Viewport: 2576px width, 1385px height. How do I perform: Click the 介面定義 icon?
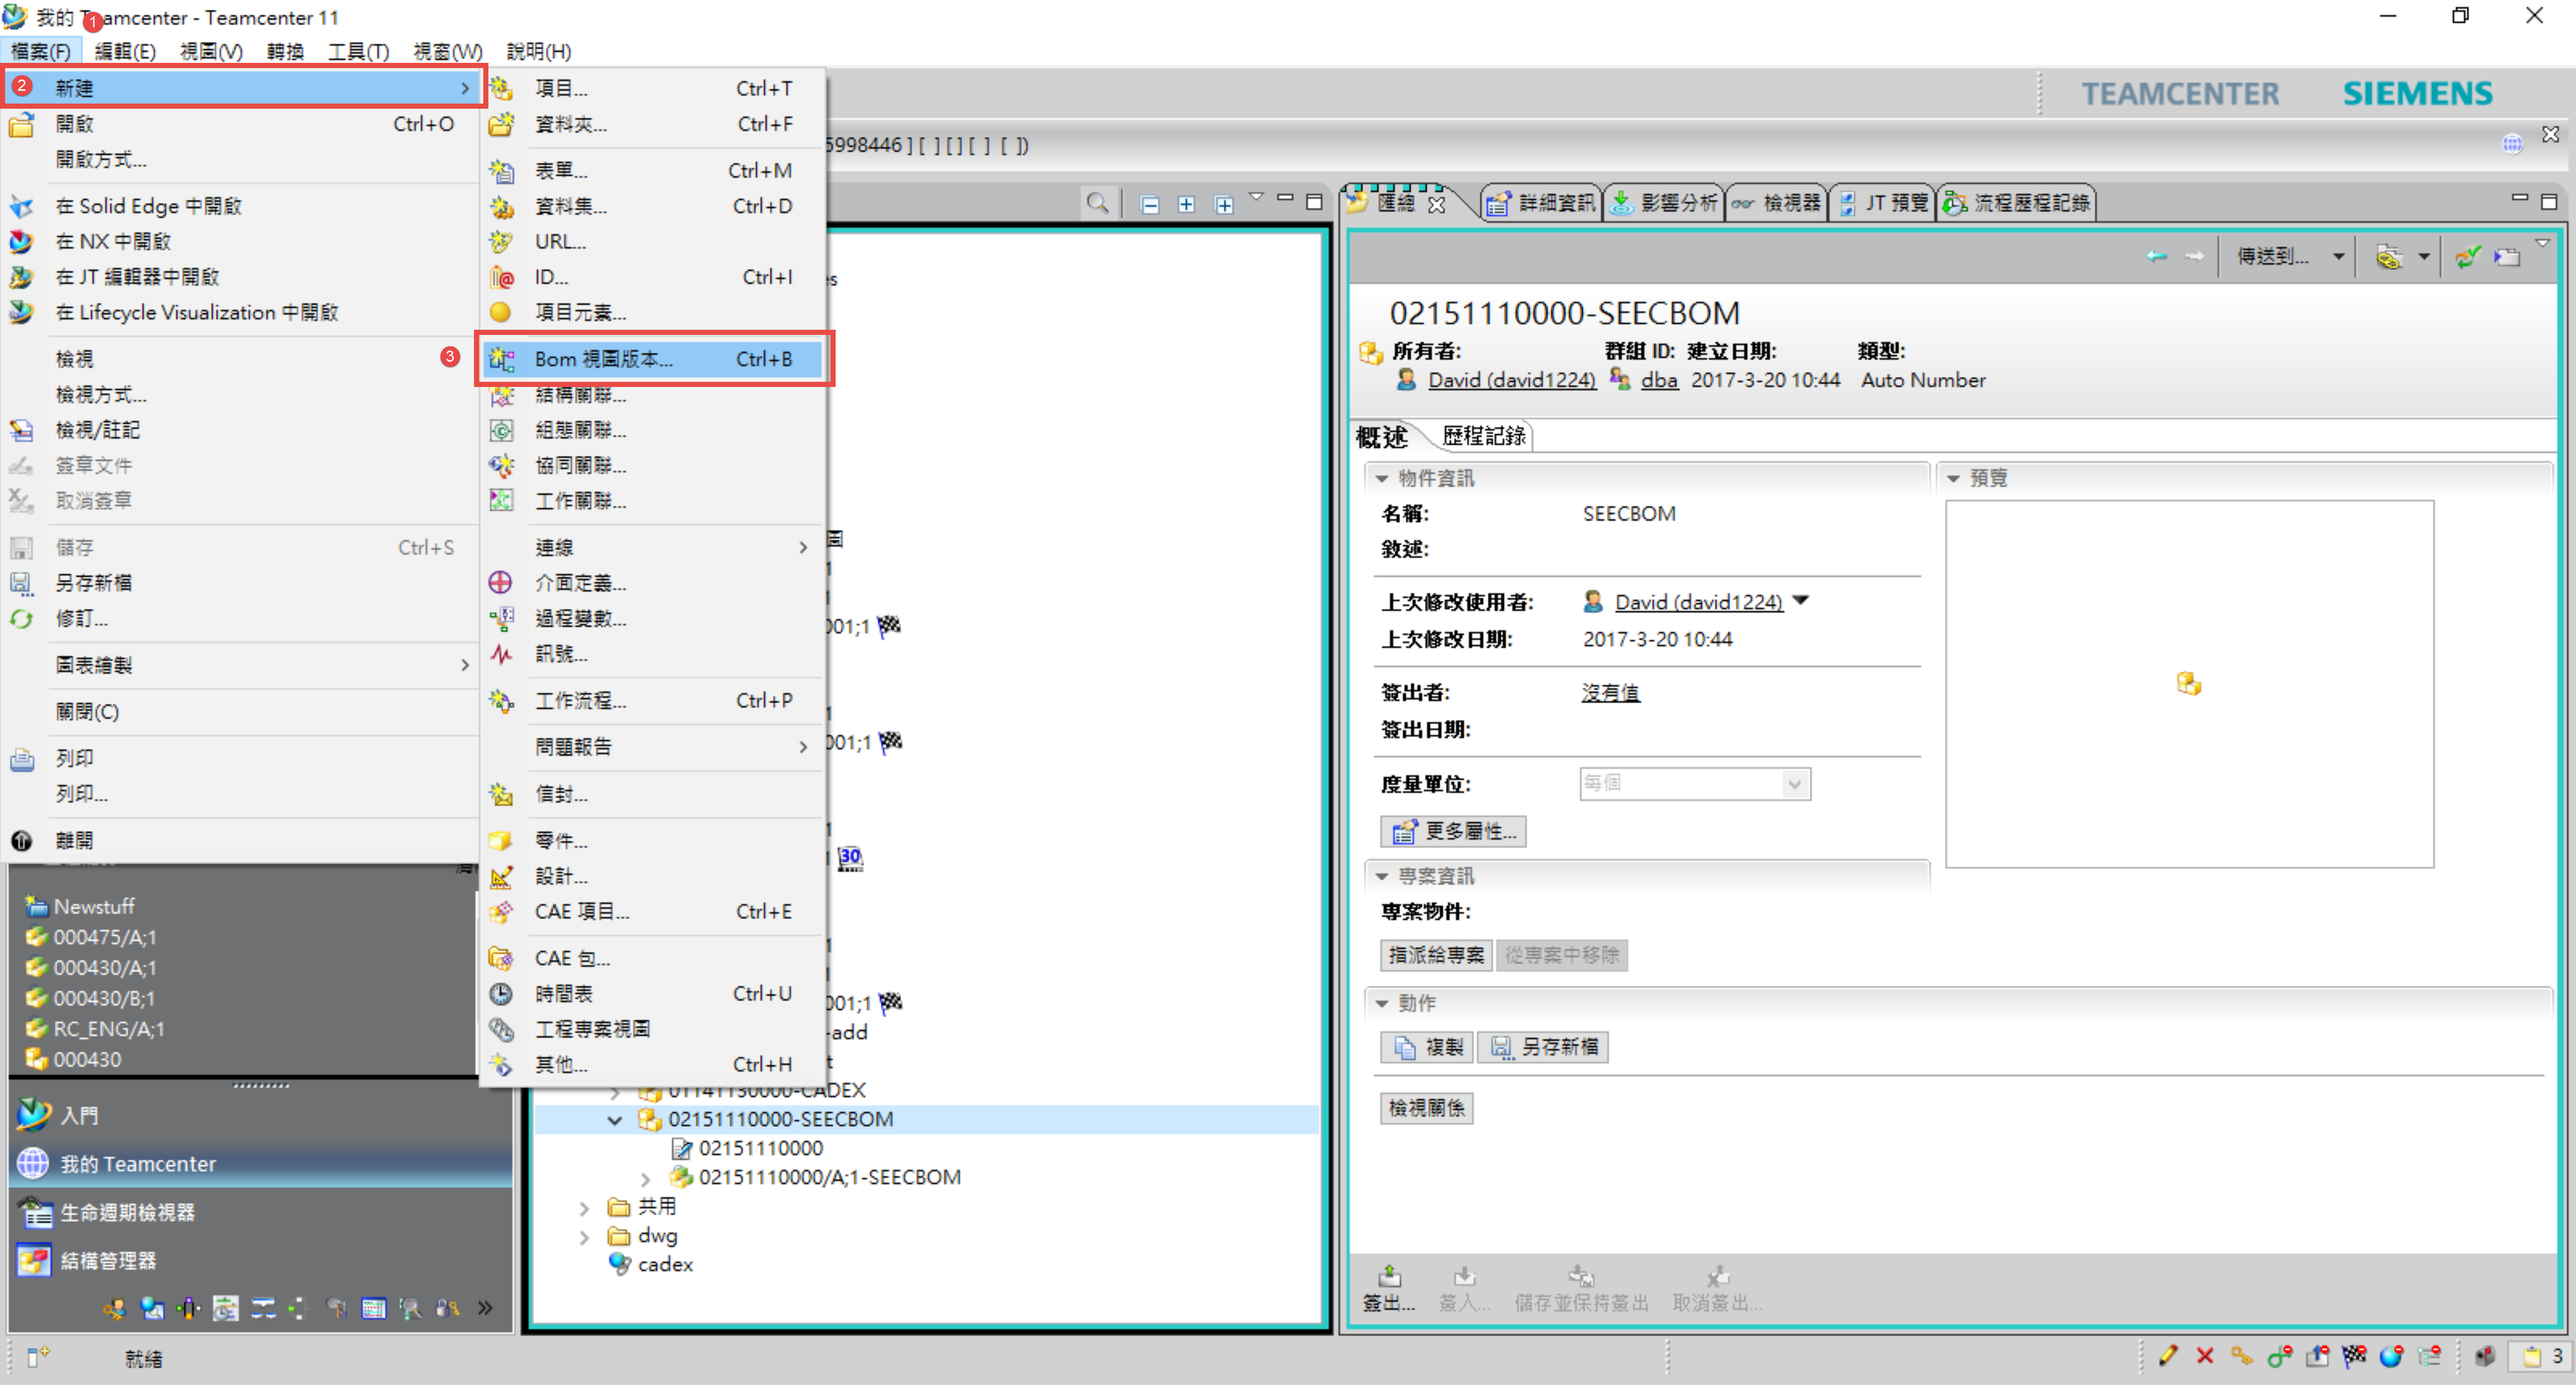click(x=501, y=583)
